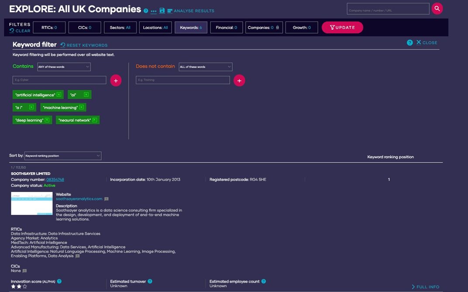The width and height of the screenshot is (468, 292).
Task: Click help icon beside the page title
Action: [x=146, y=11]
